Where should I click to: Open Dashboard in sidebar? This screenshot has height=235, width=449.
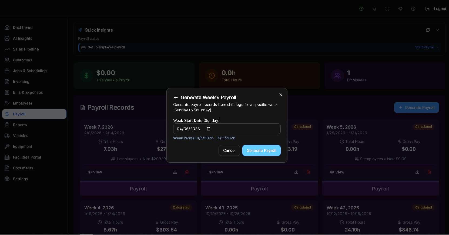(34, 28)
